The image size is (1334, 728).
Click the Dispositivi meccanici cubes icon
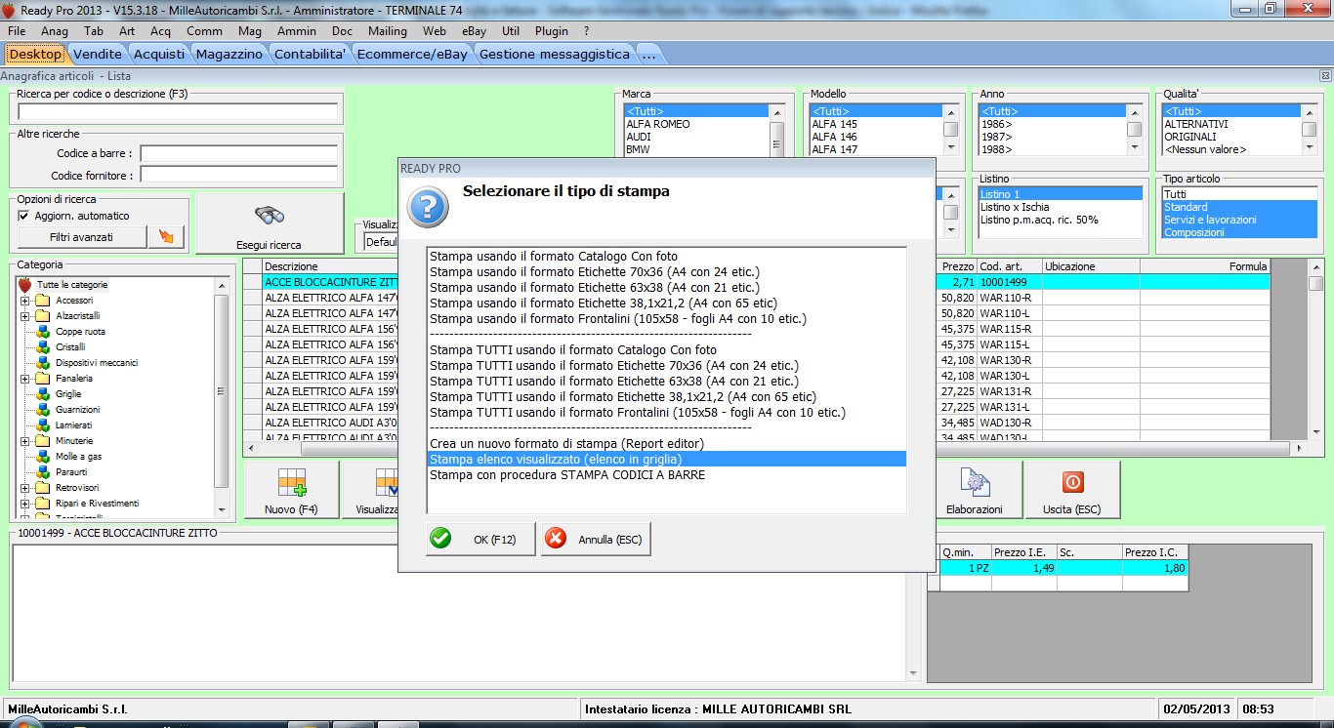pos(42,363)
